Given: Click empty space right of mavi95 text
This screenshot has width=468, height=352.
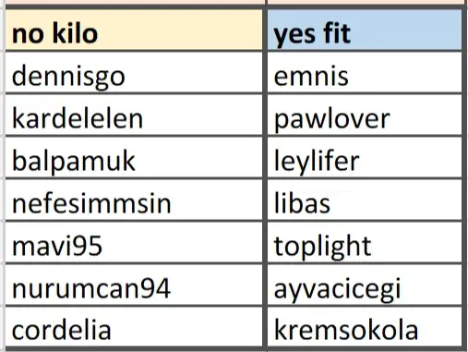Looking at the screenshot, I should 182,243.
